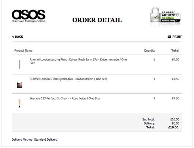Click the ASOS logo

point(29,16)
